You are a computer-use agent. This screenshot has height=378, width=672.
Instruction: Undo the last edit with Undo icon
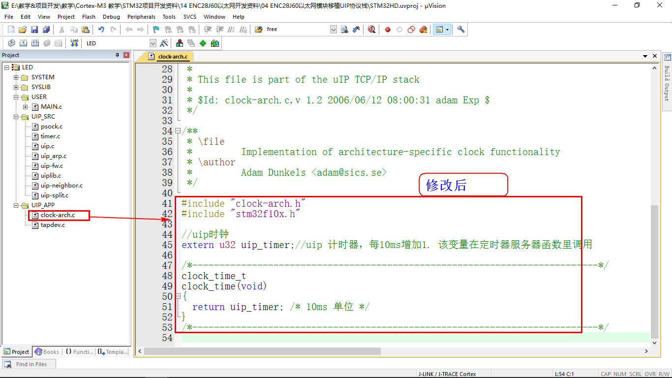101,30
